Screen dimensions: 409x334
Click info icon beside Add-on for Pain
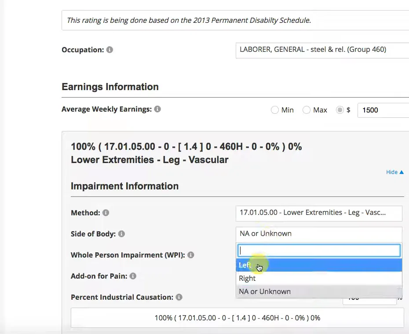pos(133,276)
